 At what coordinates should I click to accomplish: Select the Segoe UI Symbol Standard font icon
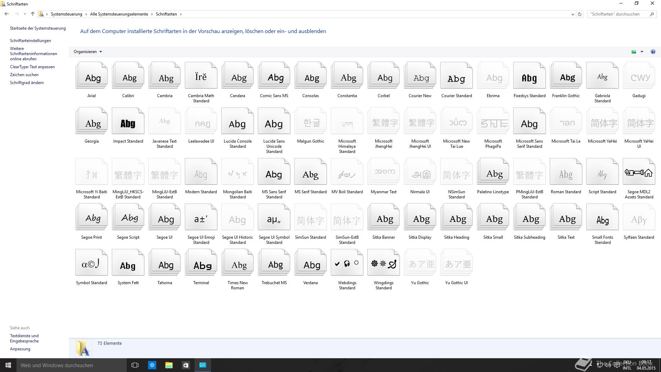pos(274,217)
